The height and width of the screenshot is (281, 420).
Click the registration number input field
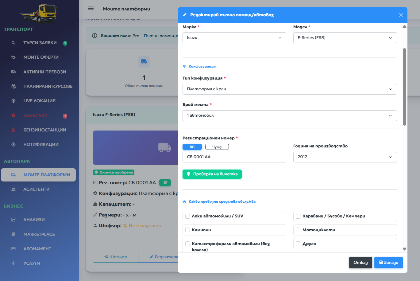coord(234,157)
